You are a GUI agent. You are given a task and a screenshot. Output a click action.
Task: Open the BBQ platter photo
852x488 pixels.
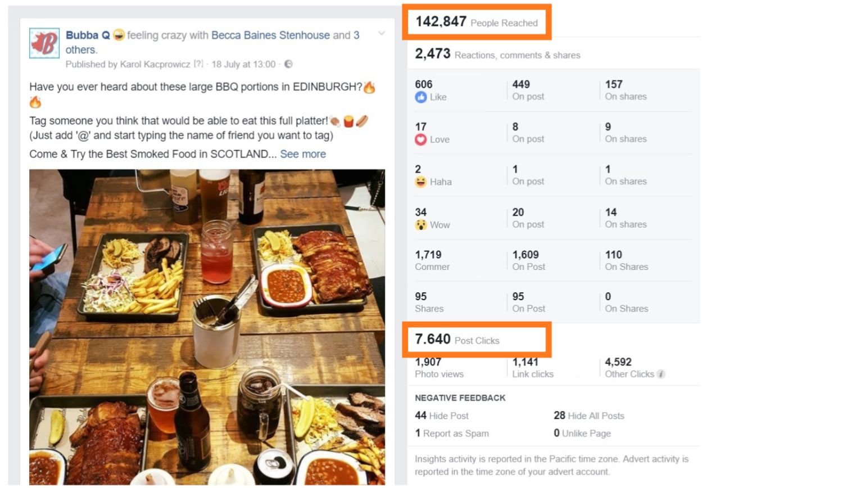tap(207, 326)
